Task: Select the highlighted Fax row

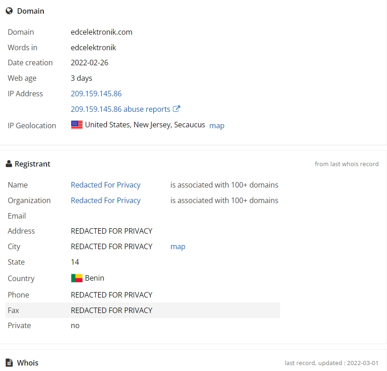Action: pos(142,310)
